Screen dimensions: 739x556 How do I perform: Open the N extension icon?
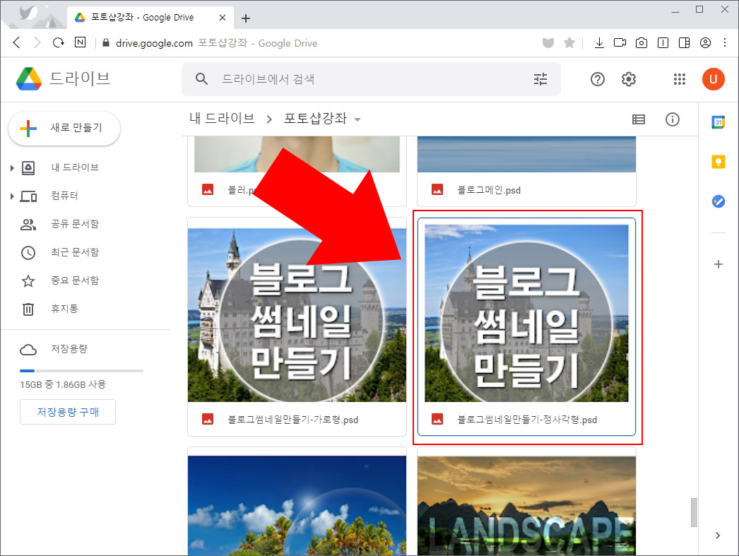pos(80,42)
